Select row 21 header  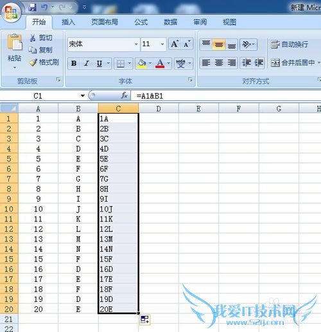point(9,319)
